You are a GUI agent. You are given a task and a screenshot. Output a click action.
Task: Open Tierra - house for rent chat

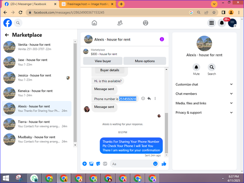tap(37, 124)
